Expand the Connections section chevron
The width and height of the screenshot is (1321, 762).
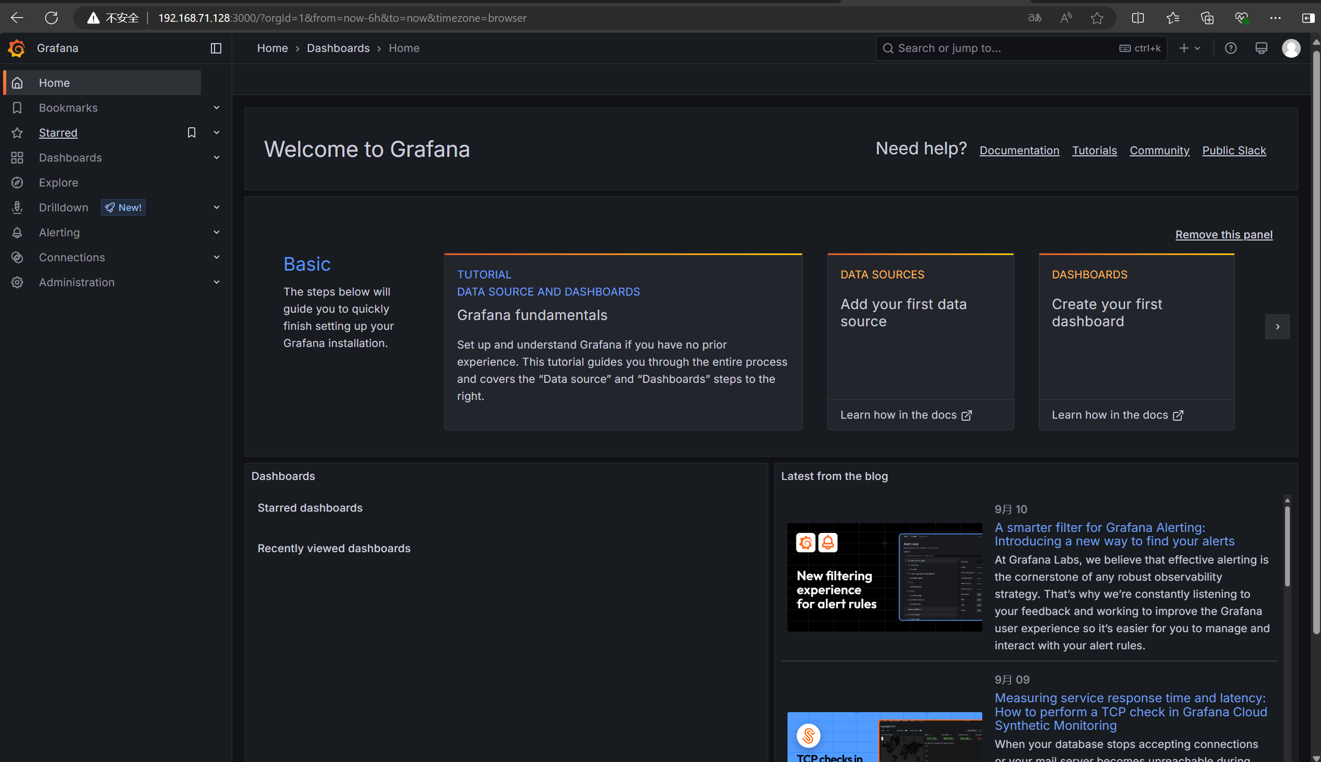click(x=216, y=258)
